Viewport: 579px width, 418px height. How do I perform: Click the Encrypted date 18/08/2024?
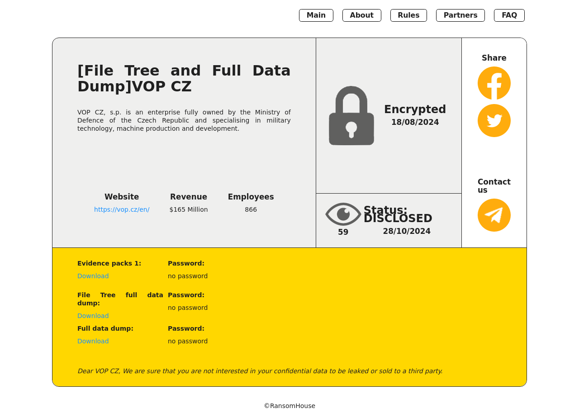point(415,122)
